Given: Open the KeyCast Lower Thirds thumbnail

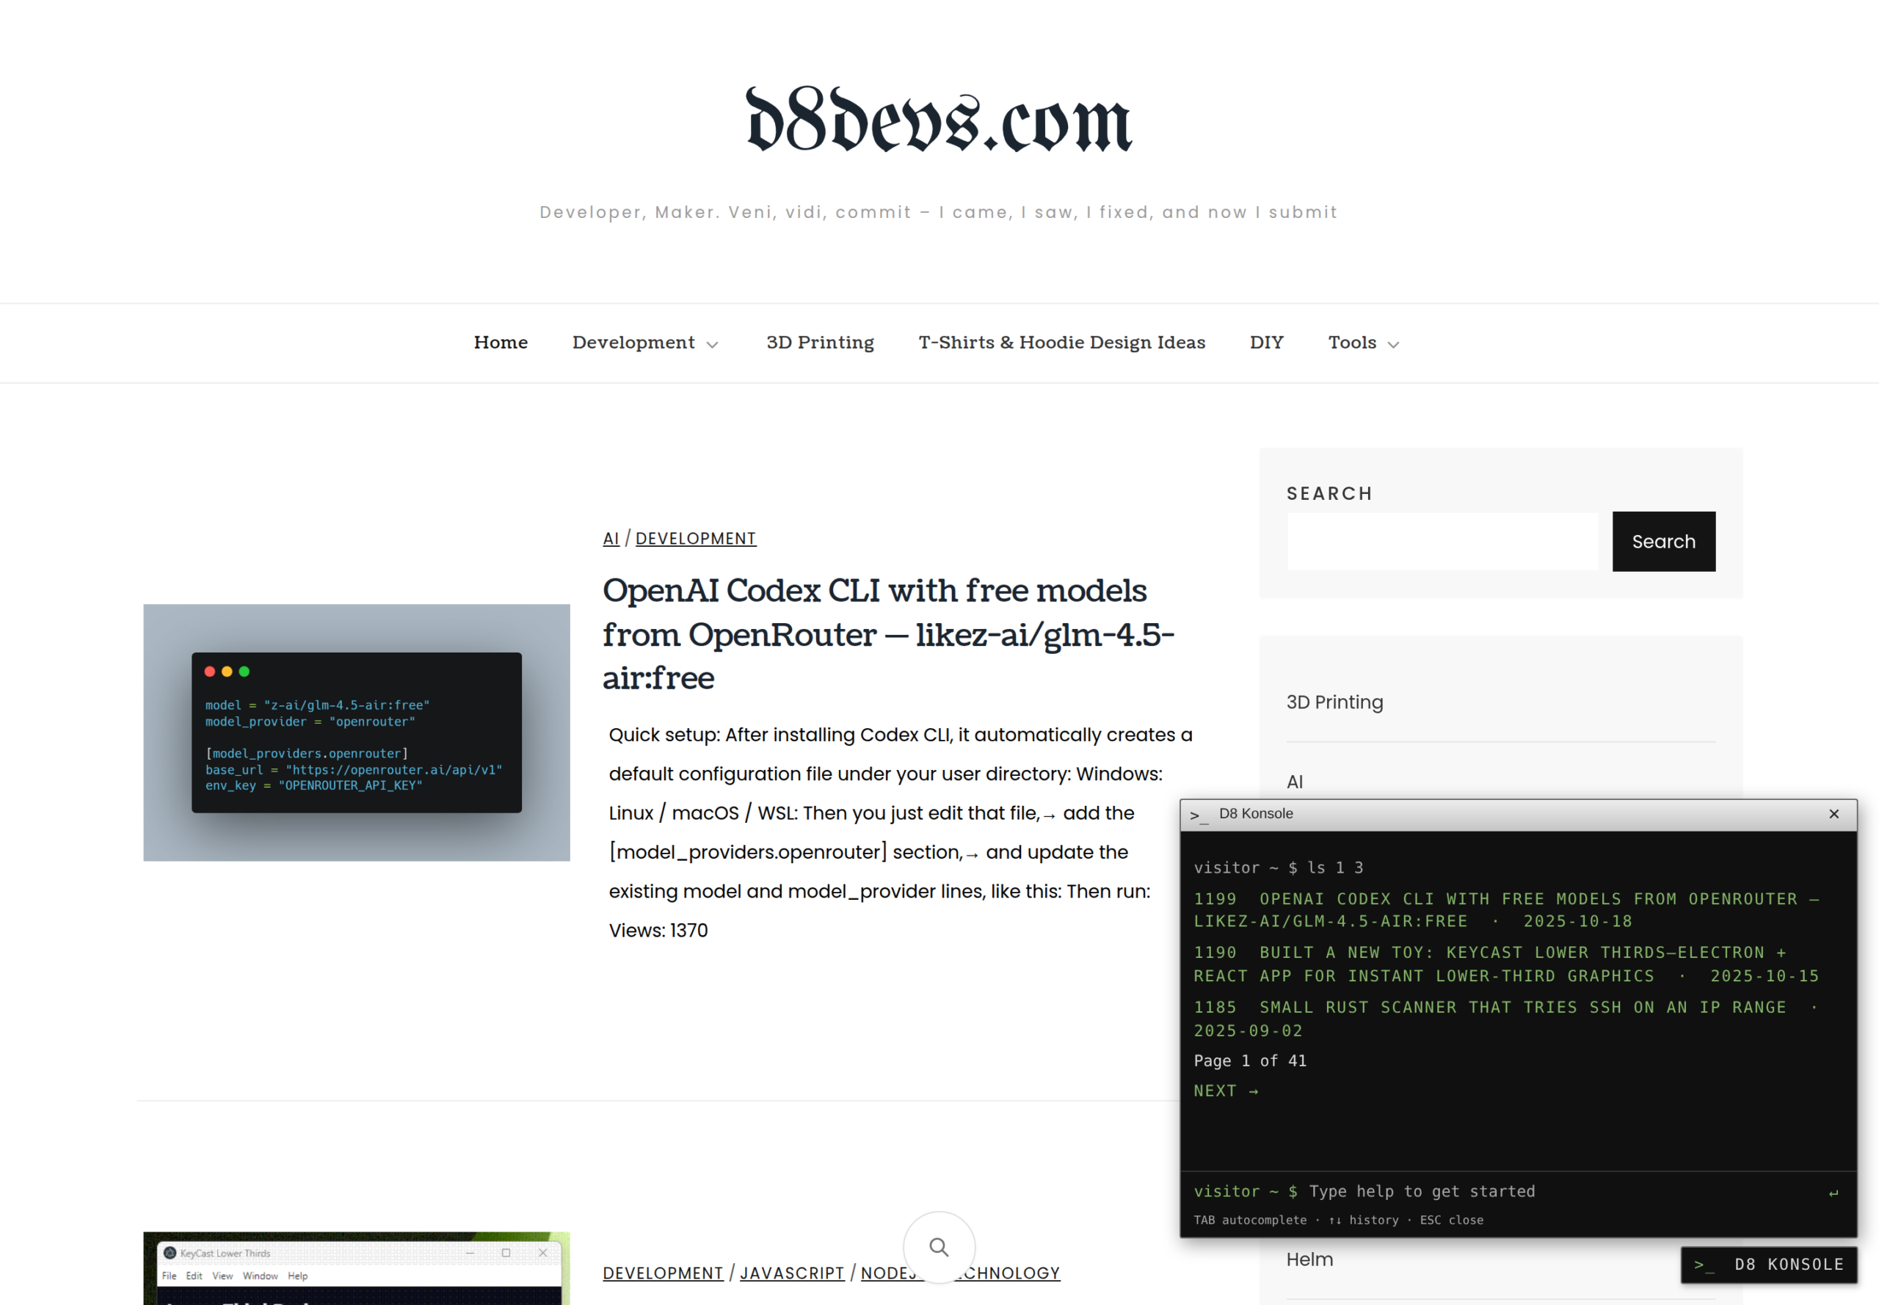Looking at the screenshot, I should 357,1268.
